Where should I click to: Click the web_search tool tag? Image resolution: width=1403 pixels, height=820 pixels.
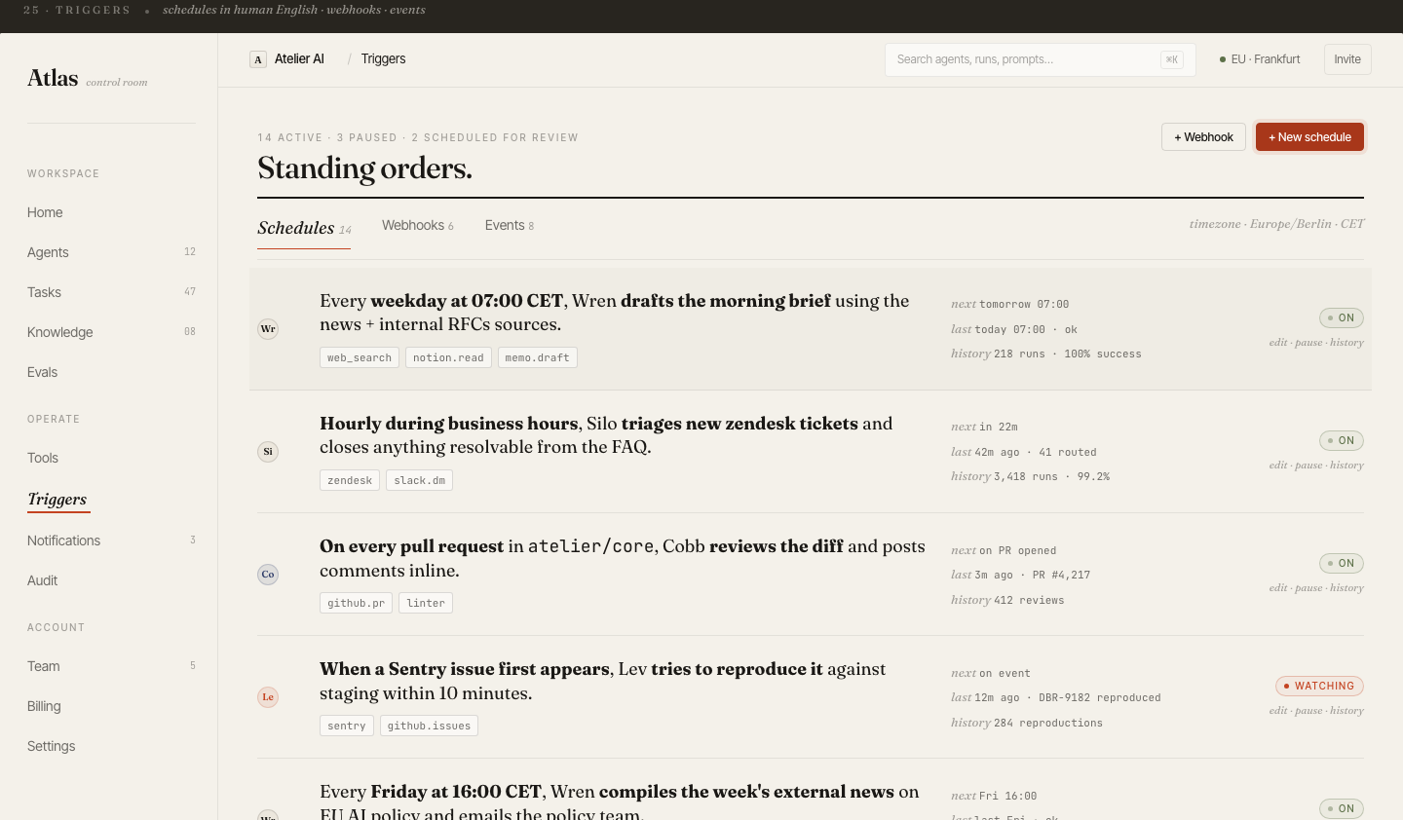pos(360,357)
